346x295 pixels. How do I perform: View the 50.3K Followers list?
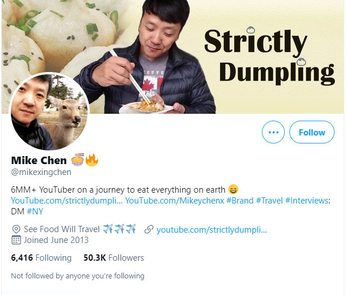pos(114,258)
